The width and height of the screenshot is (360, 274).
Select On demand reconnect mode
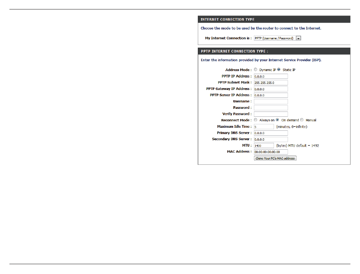coord(277,120)
